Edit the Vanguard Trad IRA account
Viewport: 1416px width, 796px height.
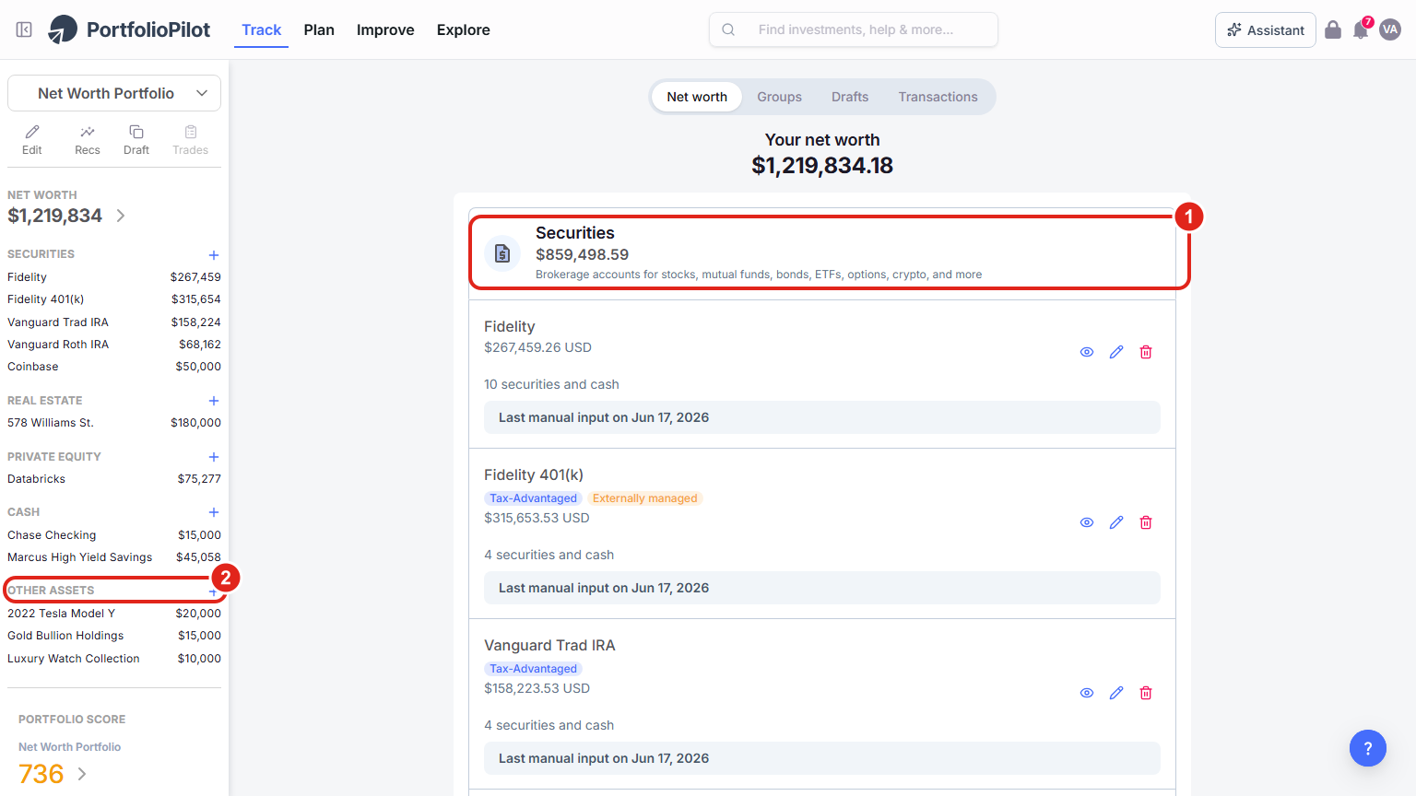(x=1116, y=693)
